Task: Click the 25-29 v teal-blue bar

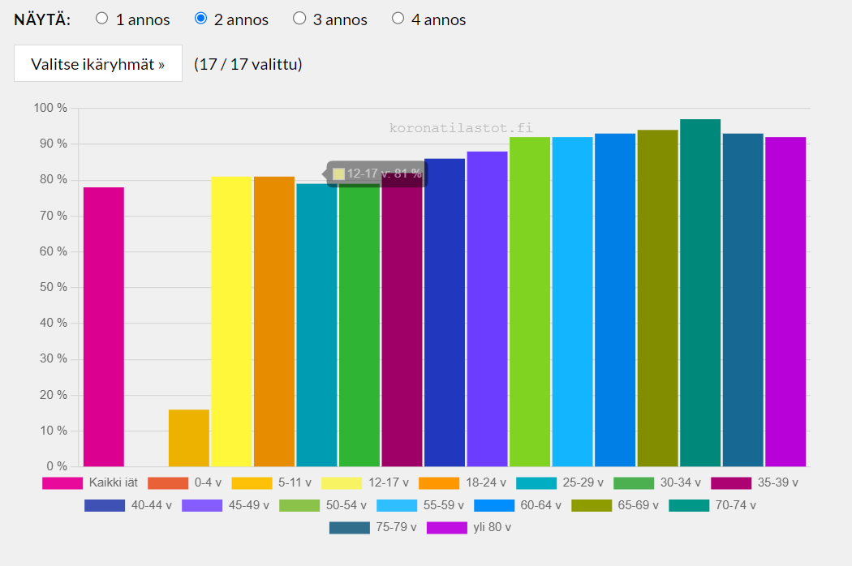Action: coord(316,325)
